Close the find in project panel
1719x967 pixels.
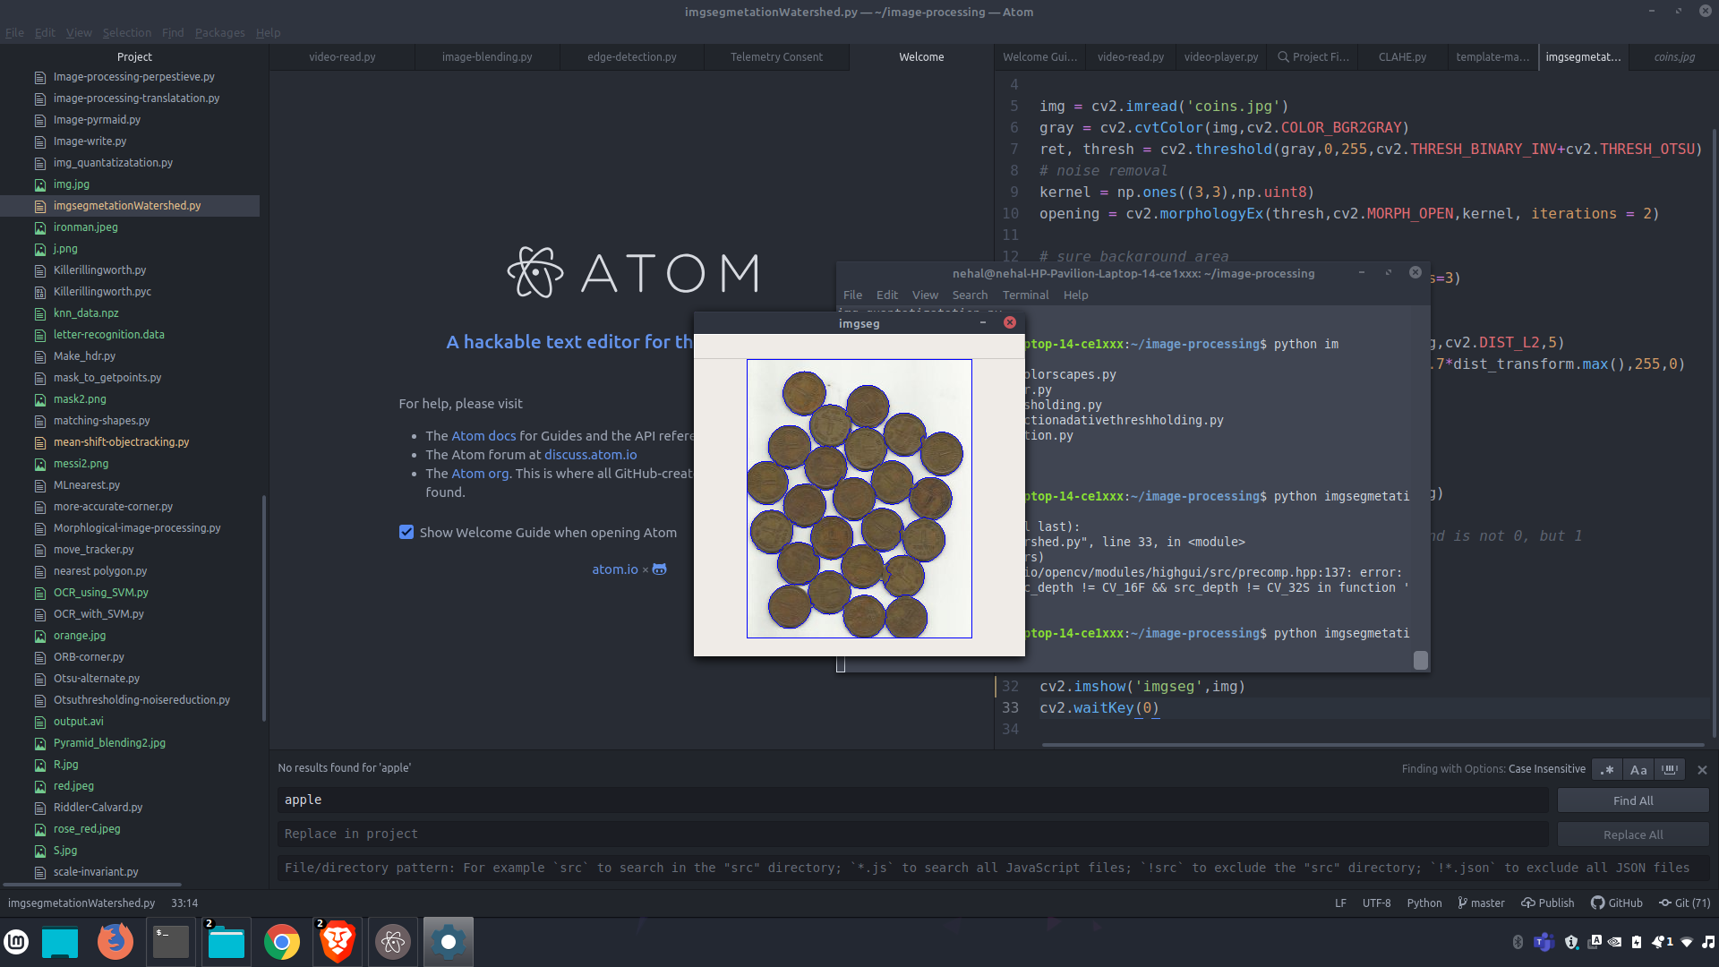click(x=1702, y=770)
